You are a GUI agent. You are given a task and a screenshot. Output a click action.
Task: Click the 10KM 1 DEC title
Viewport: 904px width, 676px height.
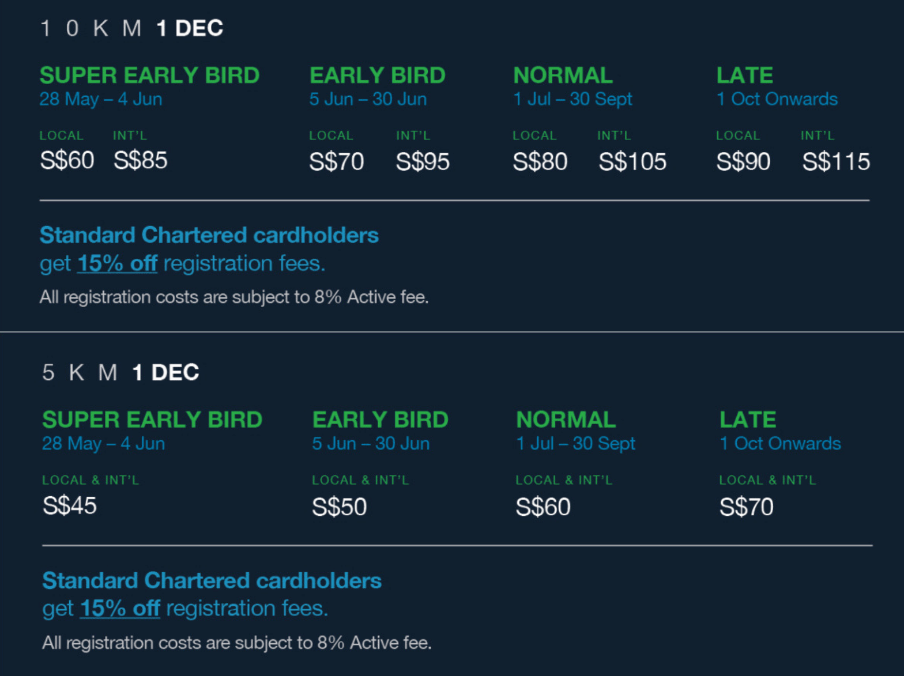coord(132,28)
